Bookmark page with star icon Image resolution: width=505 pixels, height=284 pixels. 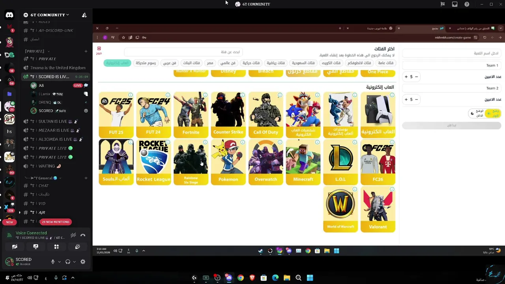123,37
